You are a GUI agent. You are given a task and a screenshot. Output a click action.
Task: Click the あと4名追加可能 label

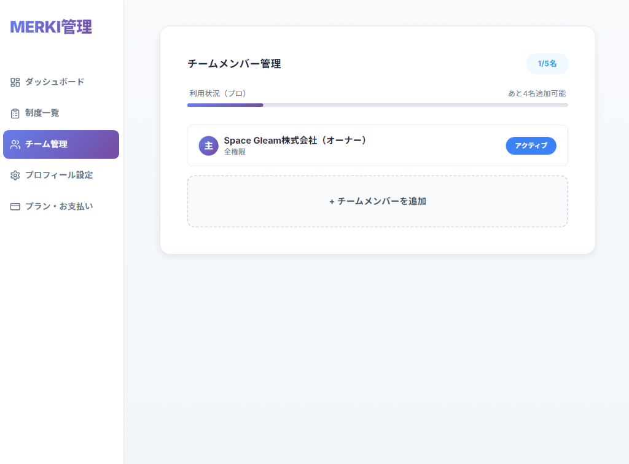click(x=537, y=93)
